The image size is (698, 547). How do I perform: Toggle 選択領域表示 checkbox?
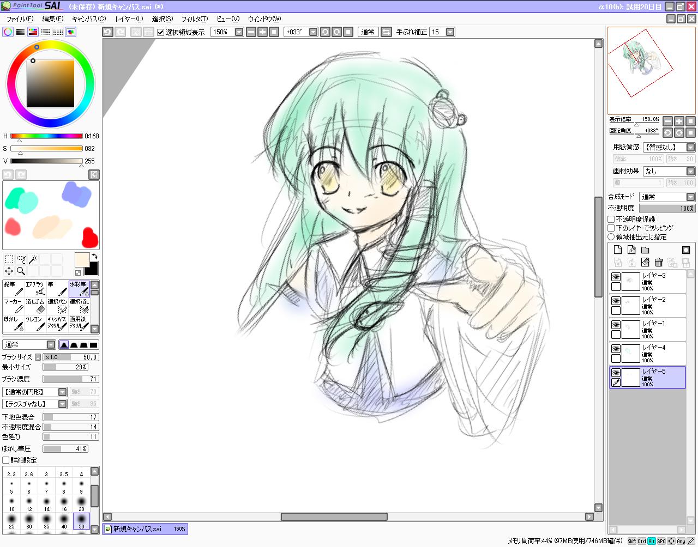tap(160, 32)
